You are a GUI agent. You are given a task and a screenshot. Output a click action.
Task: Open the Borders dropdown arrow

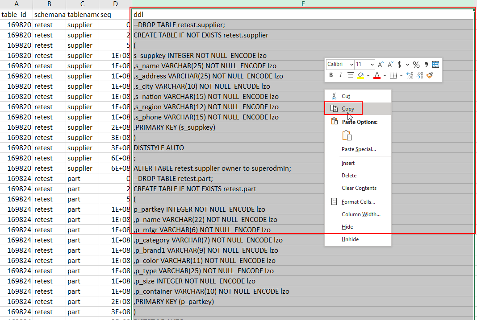pyautogui.click(x=401, y=74)
